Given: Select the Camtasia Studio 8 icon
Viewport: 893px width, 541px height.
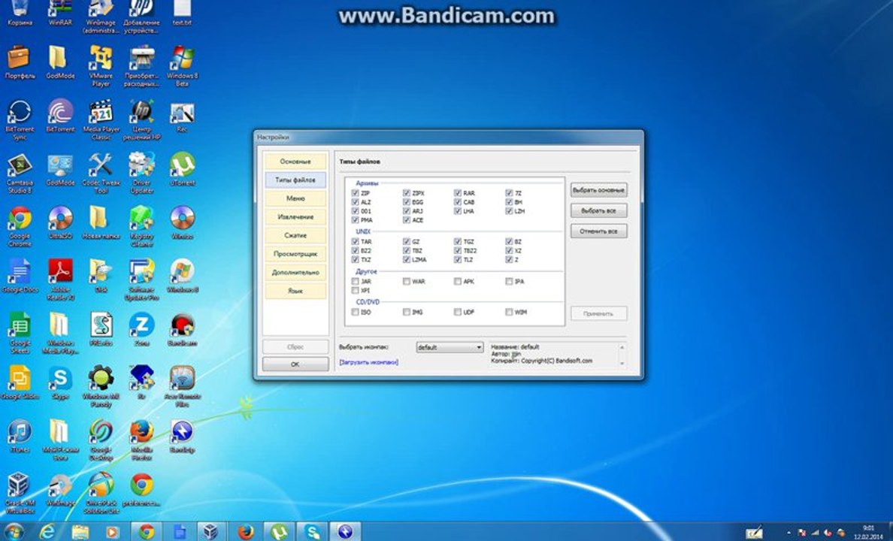Looking at the screenshot, I should tap(20, 173).
